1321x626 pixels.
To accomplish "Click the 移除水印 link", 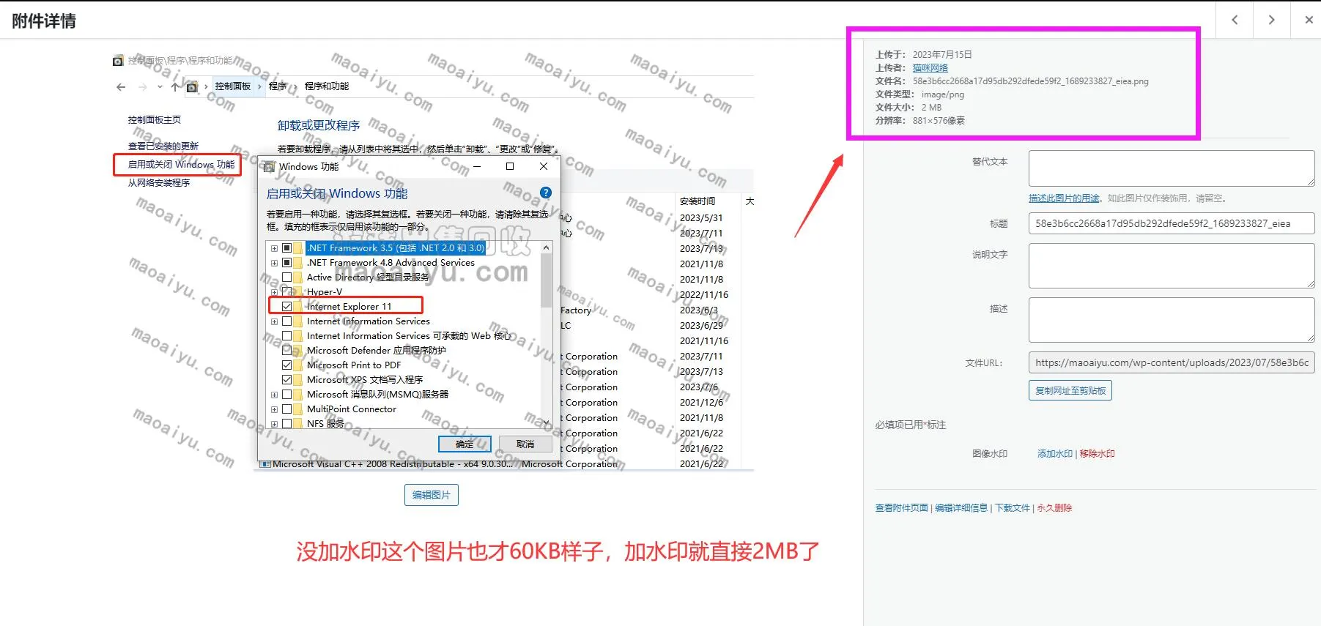I will [1097, 454].
